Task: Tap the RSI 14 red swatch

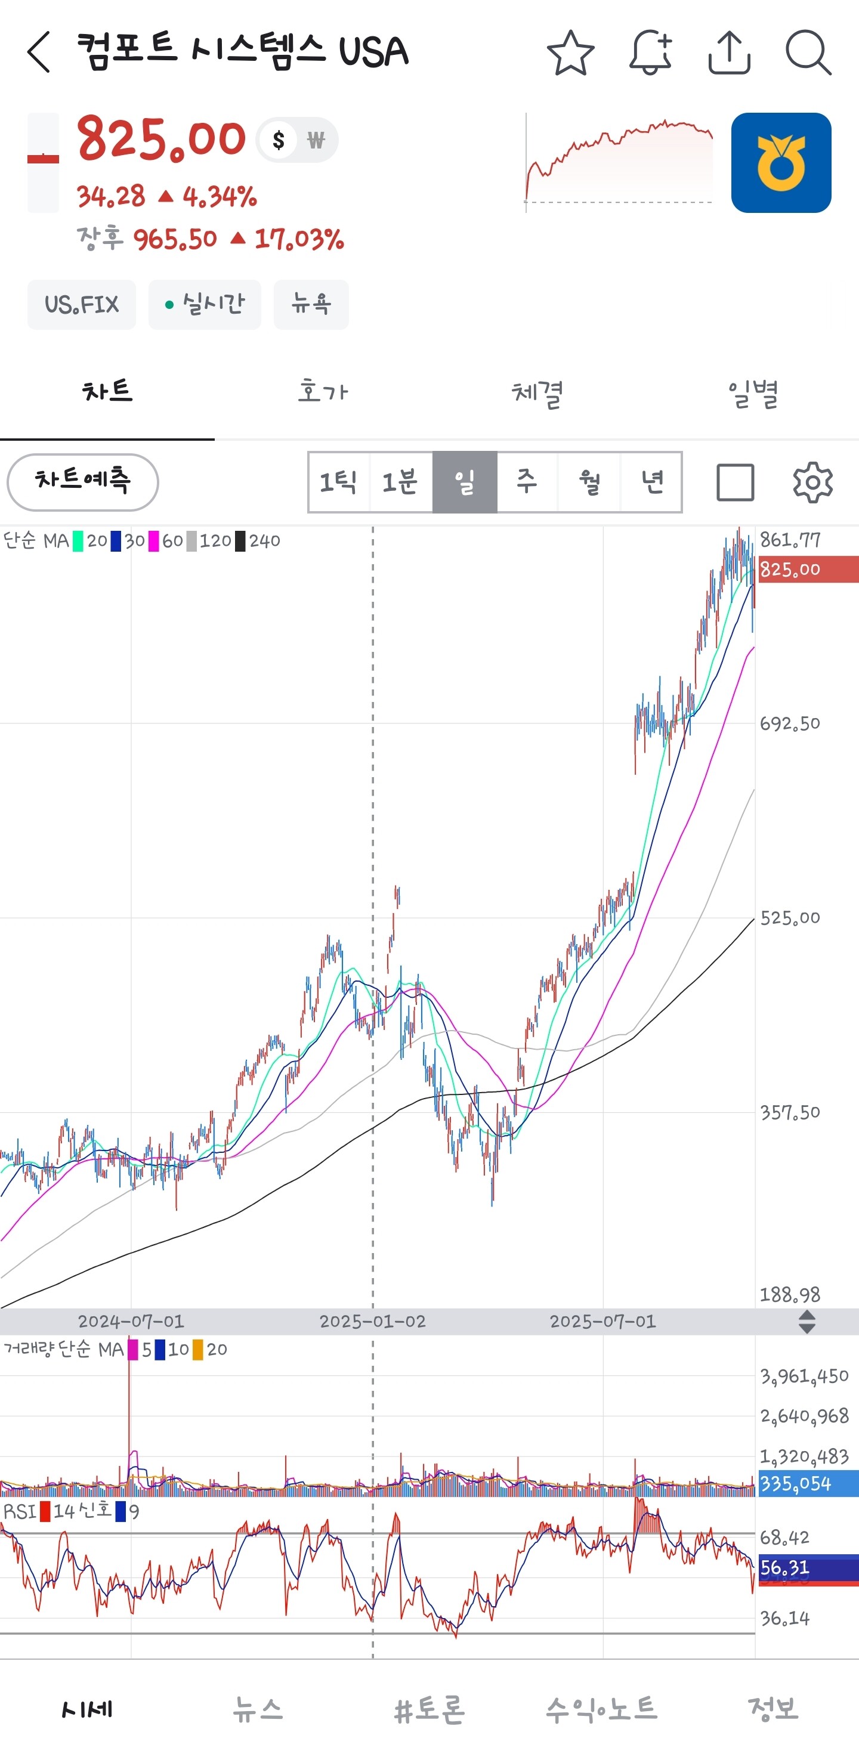Action: tap(45, 1511)
